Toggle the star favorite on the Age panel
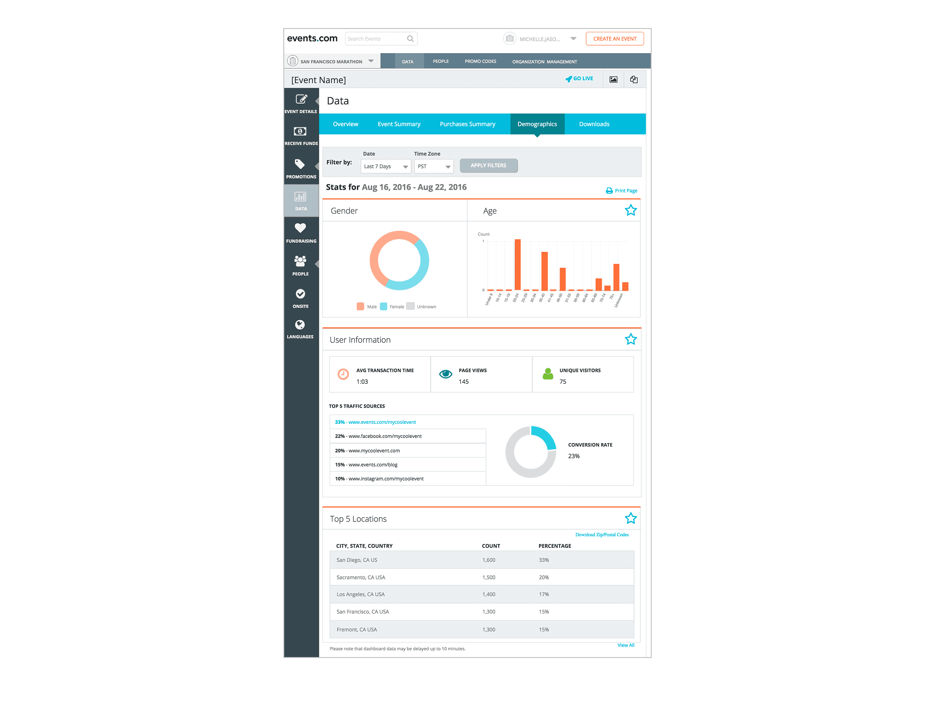This screenshot has width=935, height=701. 631,210
